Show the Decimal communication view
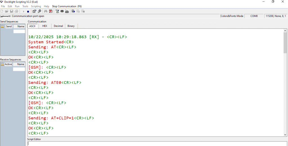Image resolution: width=288 pixels, height=146 pixels. [58, 26]
